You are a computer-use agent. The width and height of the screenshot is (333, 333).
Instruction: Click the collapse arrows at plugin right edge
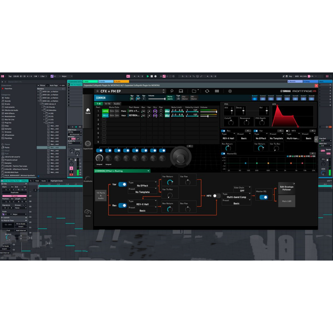click(x=316, y=139)
